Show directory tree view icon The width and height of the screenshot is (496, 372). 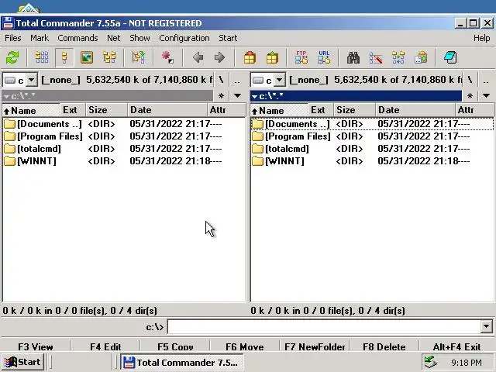click(x=109, y=58)
